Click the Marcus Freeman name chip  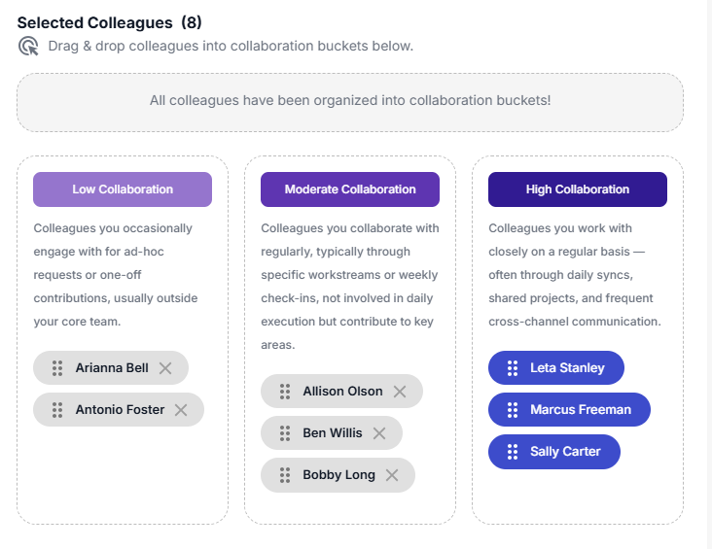pos(580,410)
